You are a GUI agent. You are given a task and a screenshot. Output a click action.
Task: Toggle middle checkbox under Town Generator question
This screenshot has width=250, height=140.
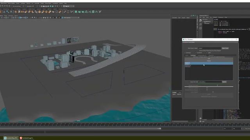196,53
